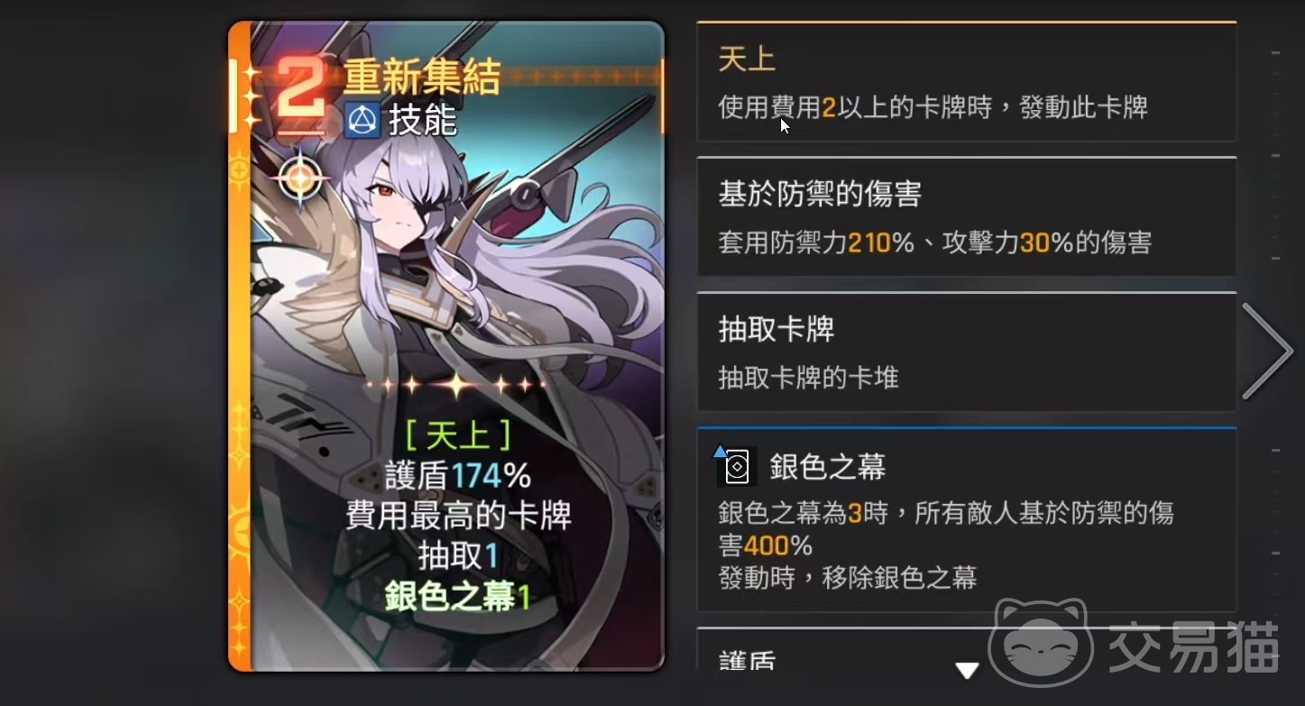Click the green 銀色之幕1 keyword on card
This screenshot has width=1305, height=706.
click(x=458, y=596)
